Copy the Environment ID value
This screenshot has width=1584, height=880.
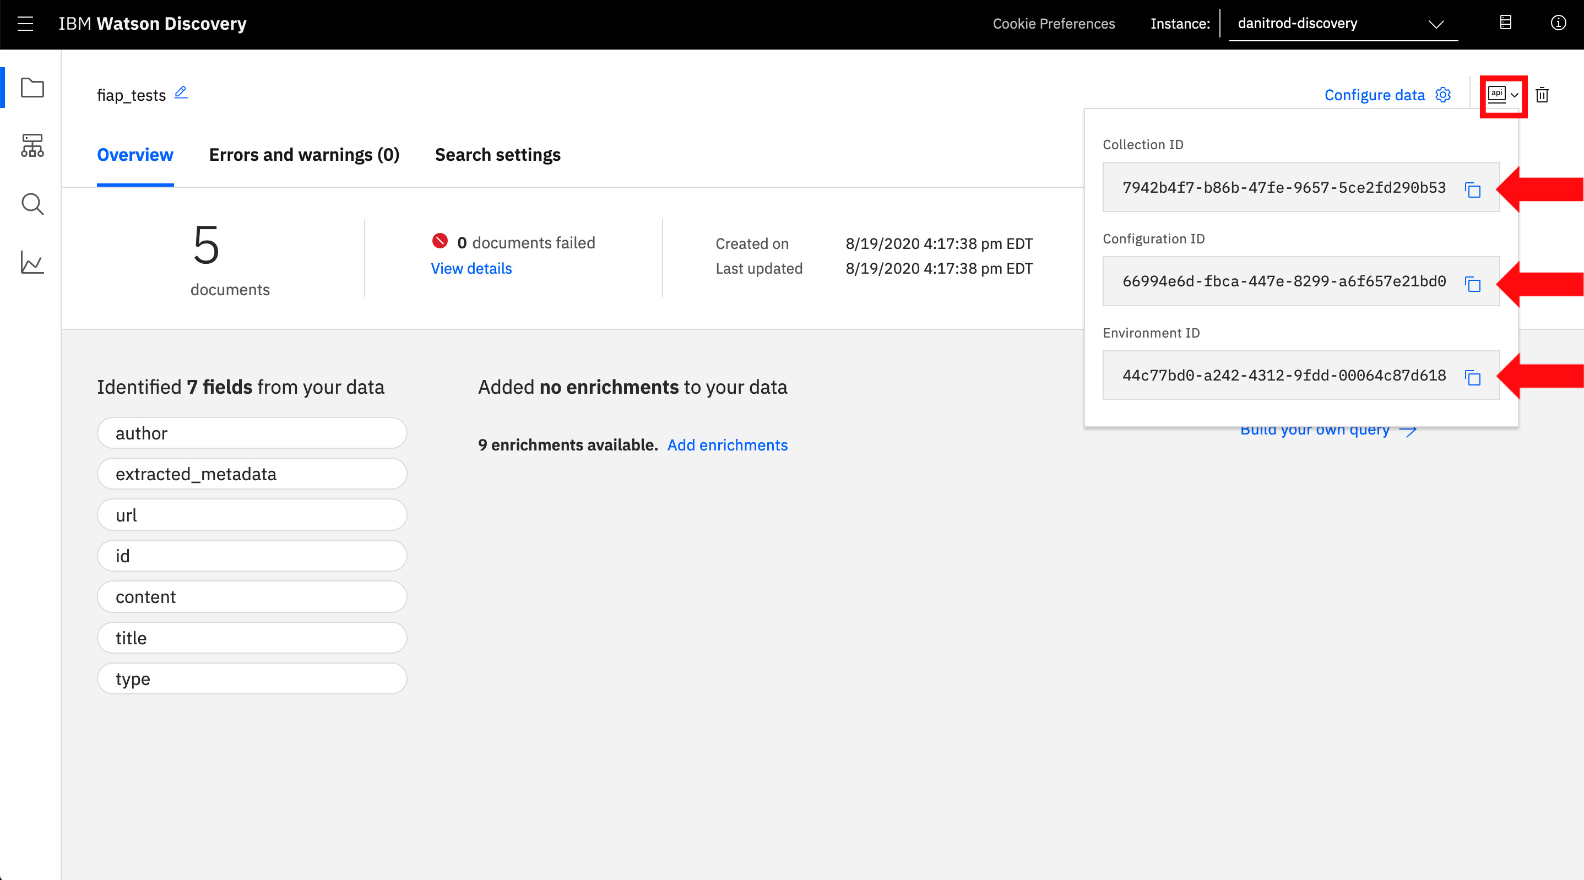pos(1473,378)
